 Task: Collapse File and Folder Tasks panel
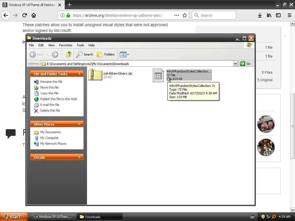tap(80, 74)
